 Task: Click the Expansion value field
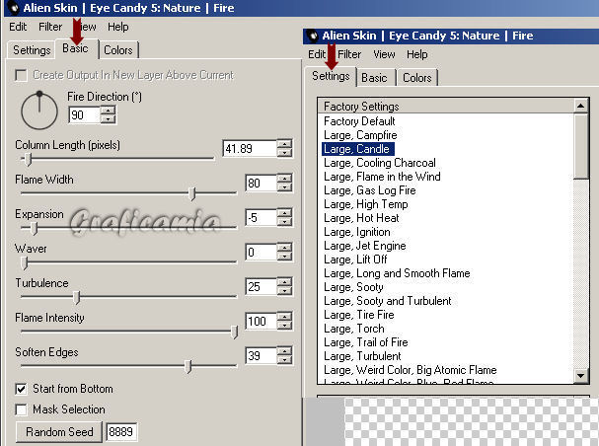coord(261,218)
